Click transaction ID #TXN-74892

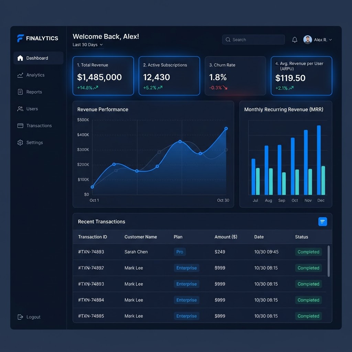(x=91, y=268)
